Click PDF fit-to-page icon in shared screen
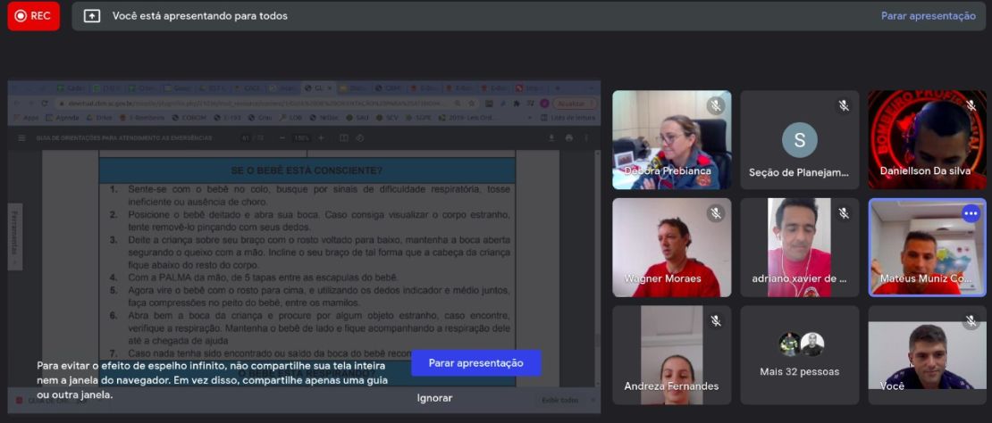Viewport: 992px width, 423px height. pos(343,137)
